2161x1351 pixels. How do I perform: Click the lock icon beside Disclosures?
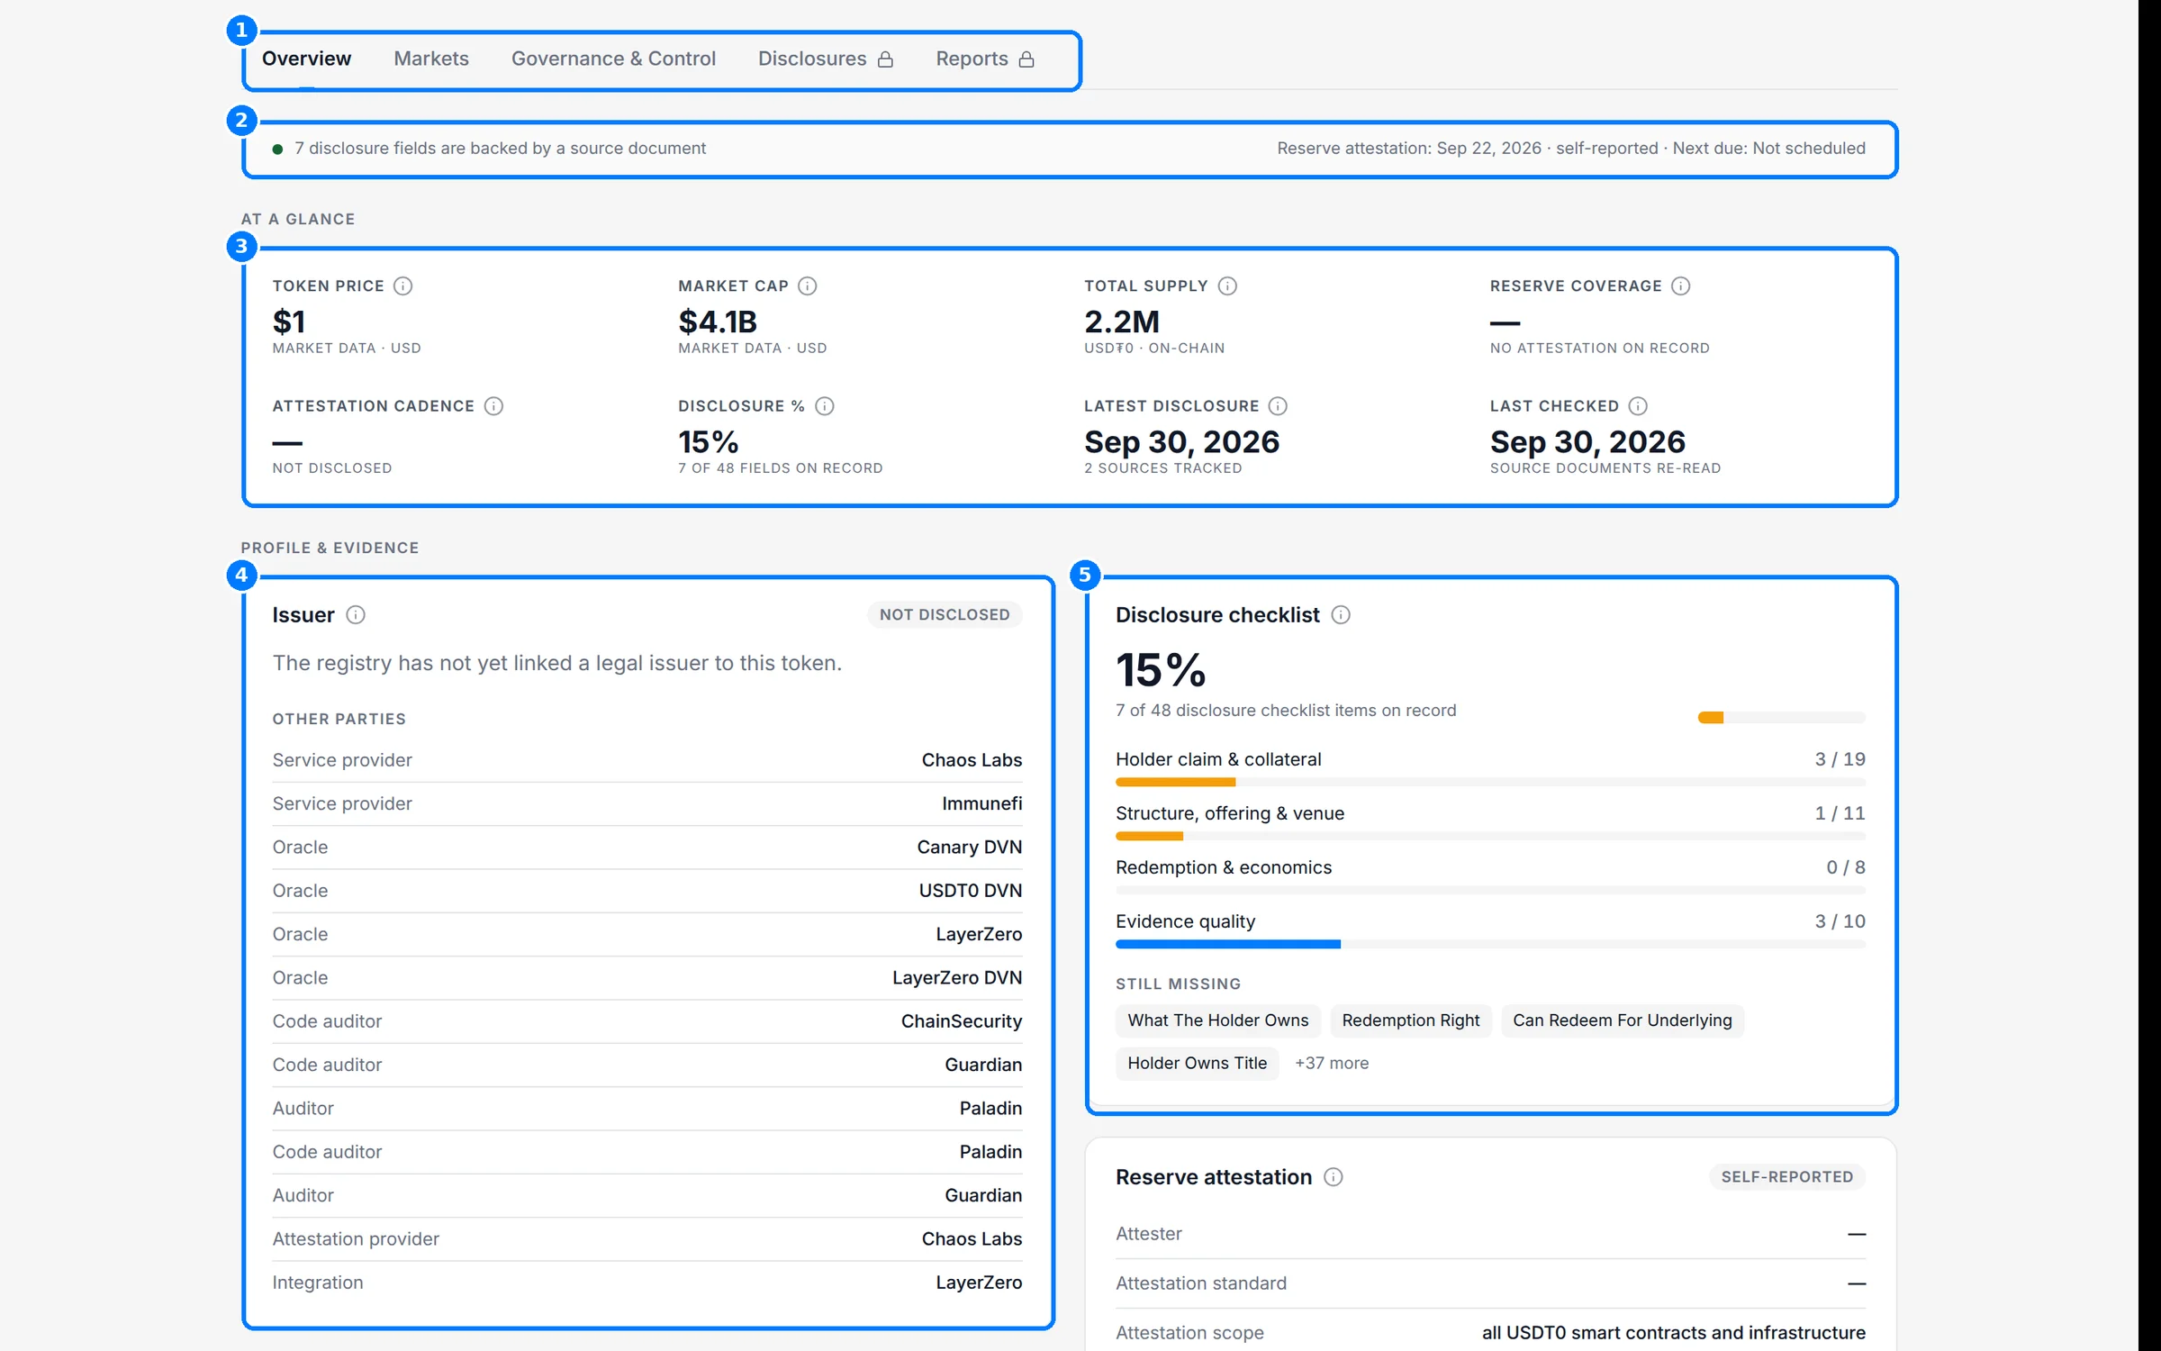coord(886,59)
